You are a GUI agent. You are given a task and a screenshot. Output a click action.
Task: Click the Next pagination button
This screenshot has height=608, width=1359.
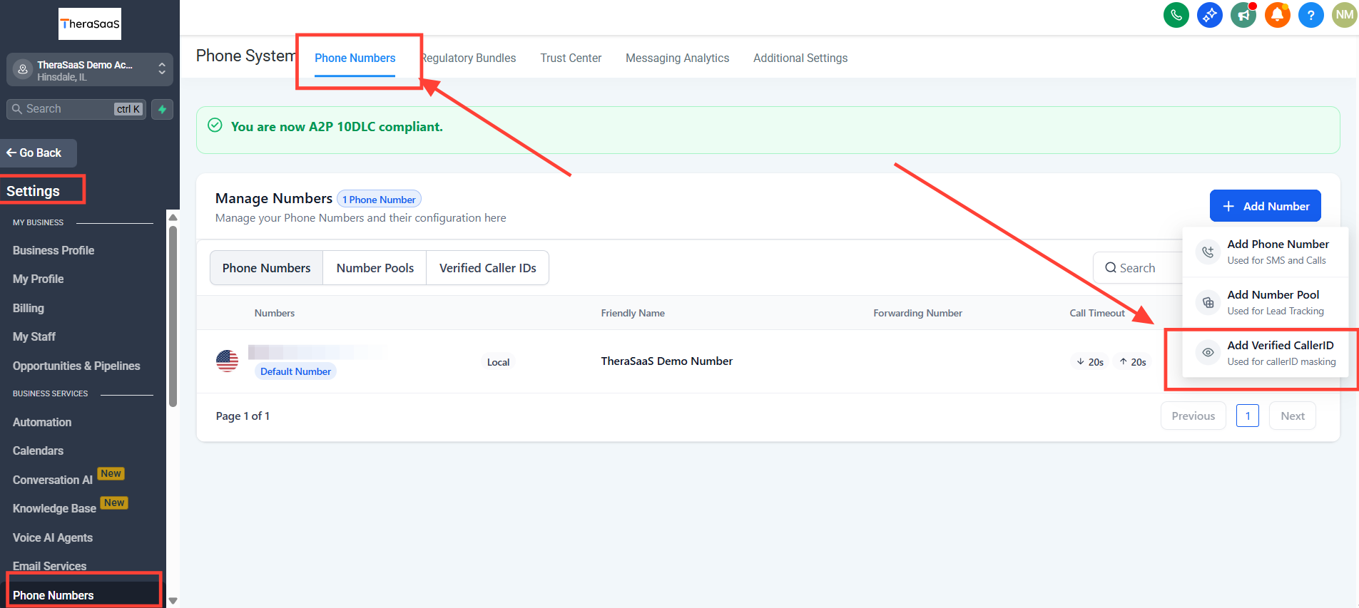click(x=1292, y=416)
